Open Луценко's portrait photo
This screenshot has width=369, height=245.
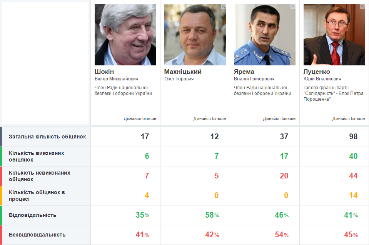coord(334,35)
